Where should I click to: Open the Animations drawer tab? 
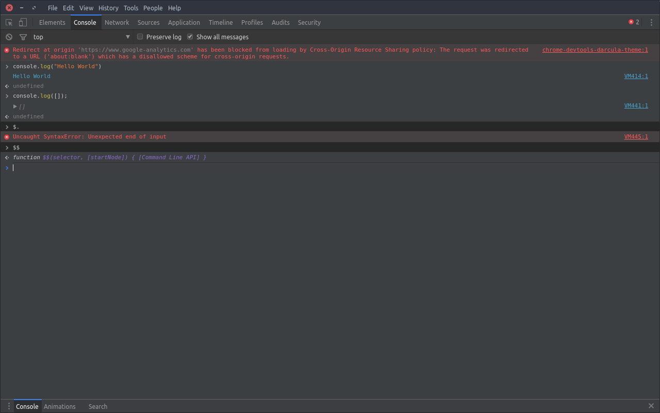pos(60,406)
